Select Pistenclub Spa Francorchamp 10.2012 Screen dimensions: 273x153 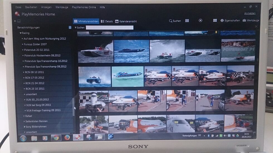pos(46,61)
